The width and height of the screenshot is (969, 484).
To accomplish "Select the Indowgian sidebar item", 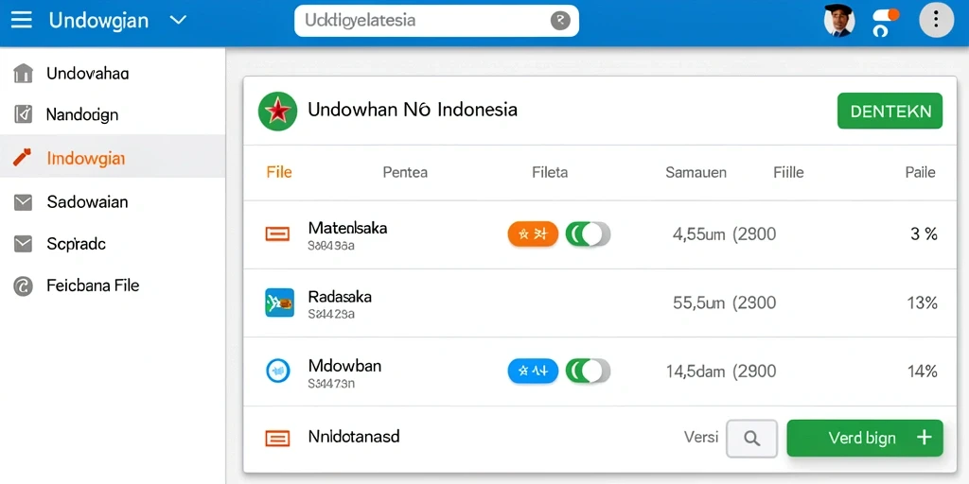I will coord(113,158).
